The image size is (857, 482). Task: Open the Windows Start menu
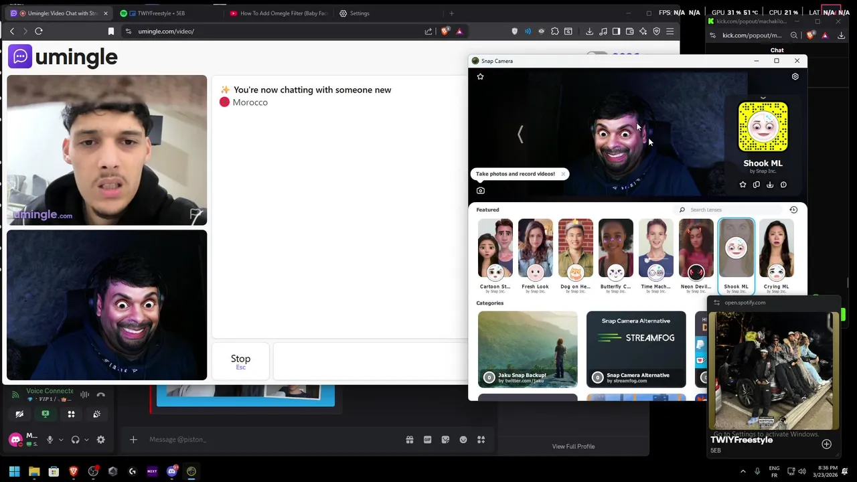(14, 471)
